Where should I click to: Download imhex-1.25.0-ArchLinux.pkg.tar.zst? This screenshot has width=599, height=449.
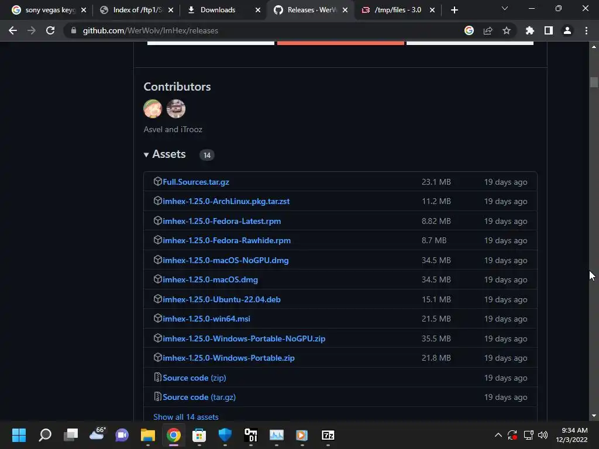coord(226,201)
